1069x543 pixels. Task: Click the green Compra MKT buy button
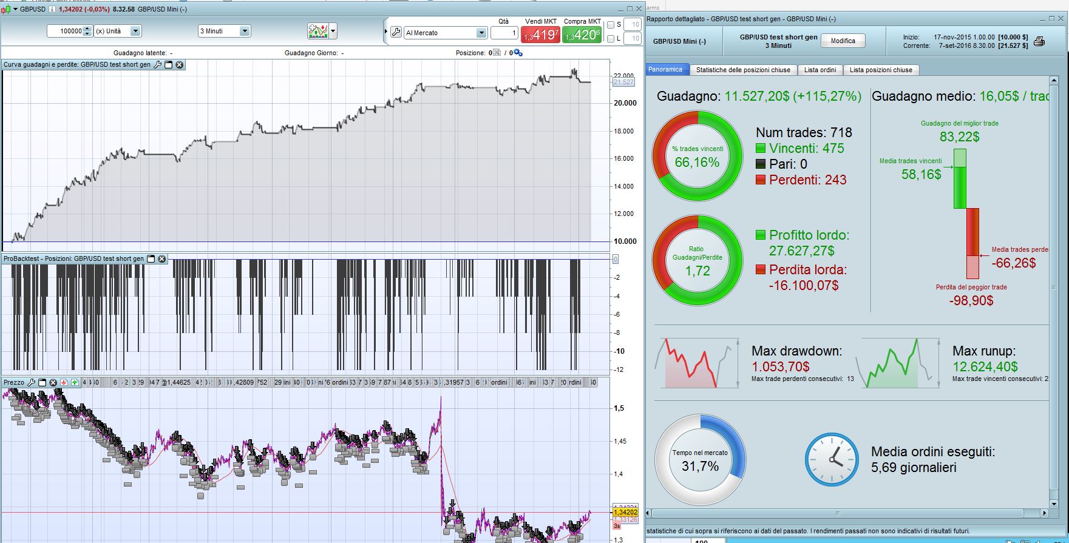click(x=582, y=35)
